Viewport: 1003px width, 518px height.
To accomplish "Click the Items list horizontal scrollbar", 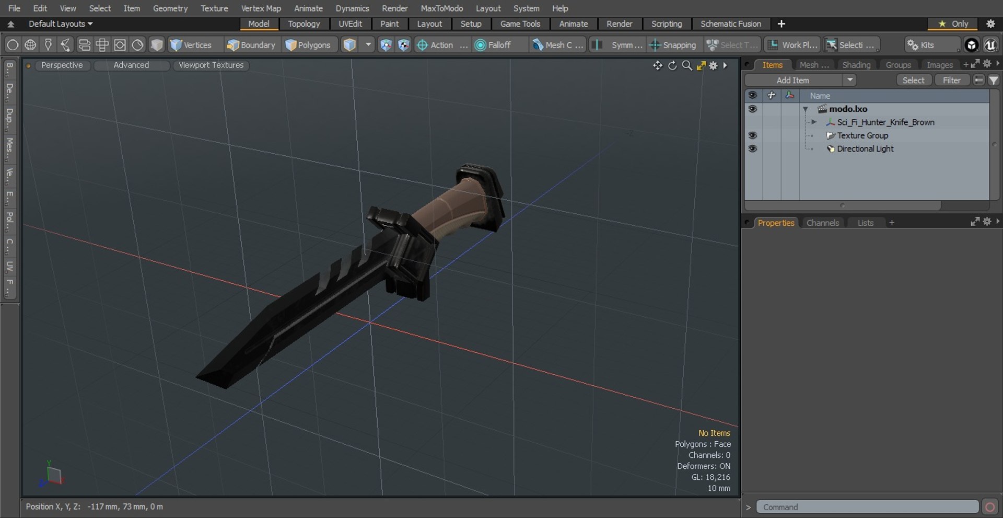I will (842, 205).
